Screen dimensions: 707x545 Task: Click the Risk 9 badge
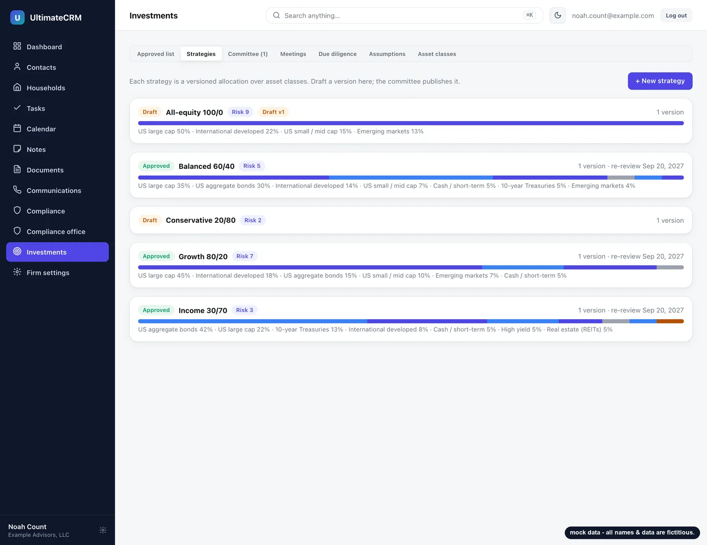240,112
